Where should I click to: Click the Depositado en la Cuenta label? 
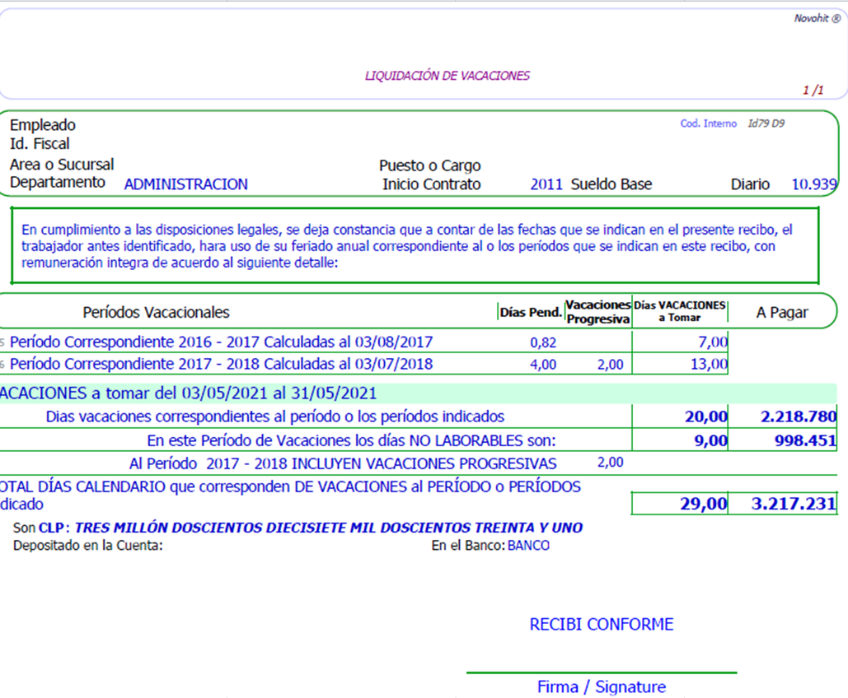(x=87, y=546)
